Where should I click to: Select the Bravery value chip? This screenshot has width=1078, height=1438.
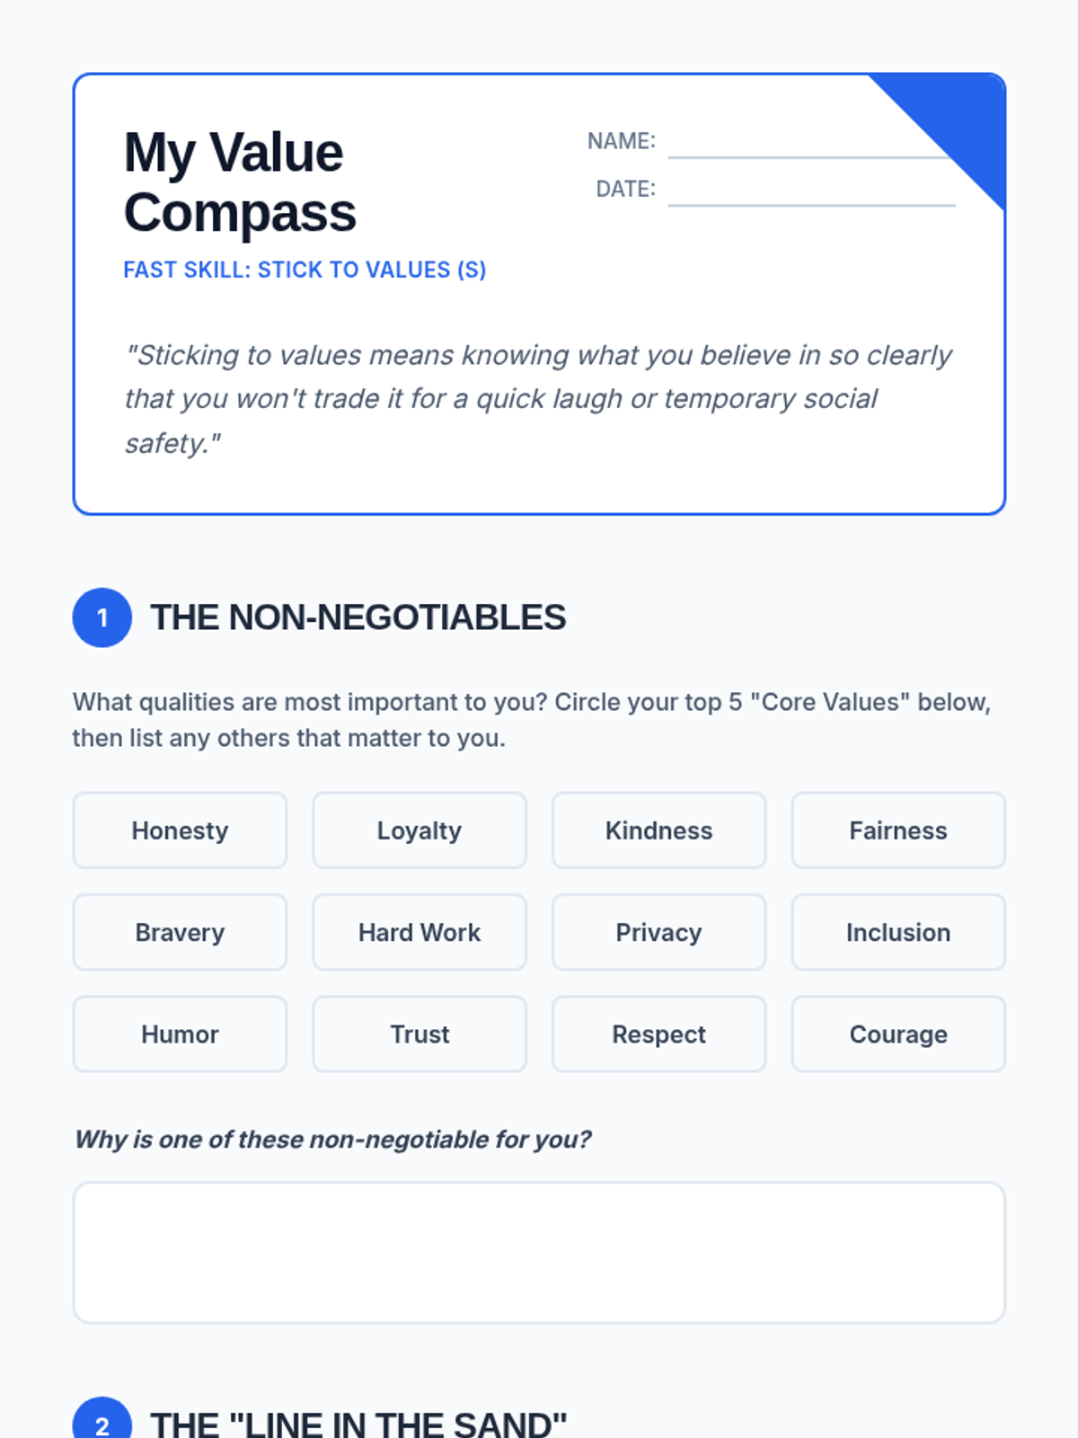coord(180,932)
